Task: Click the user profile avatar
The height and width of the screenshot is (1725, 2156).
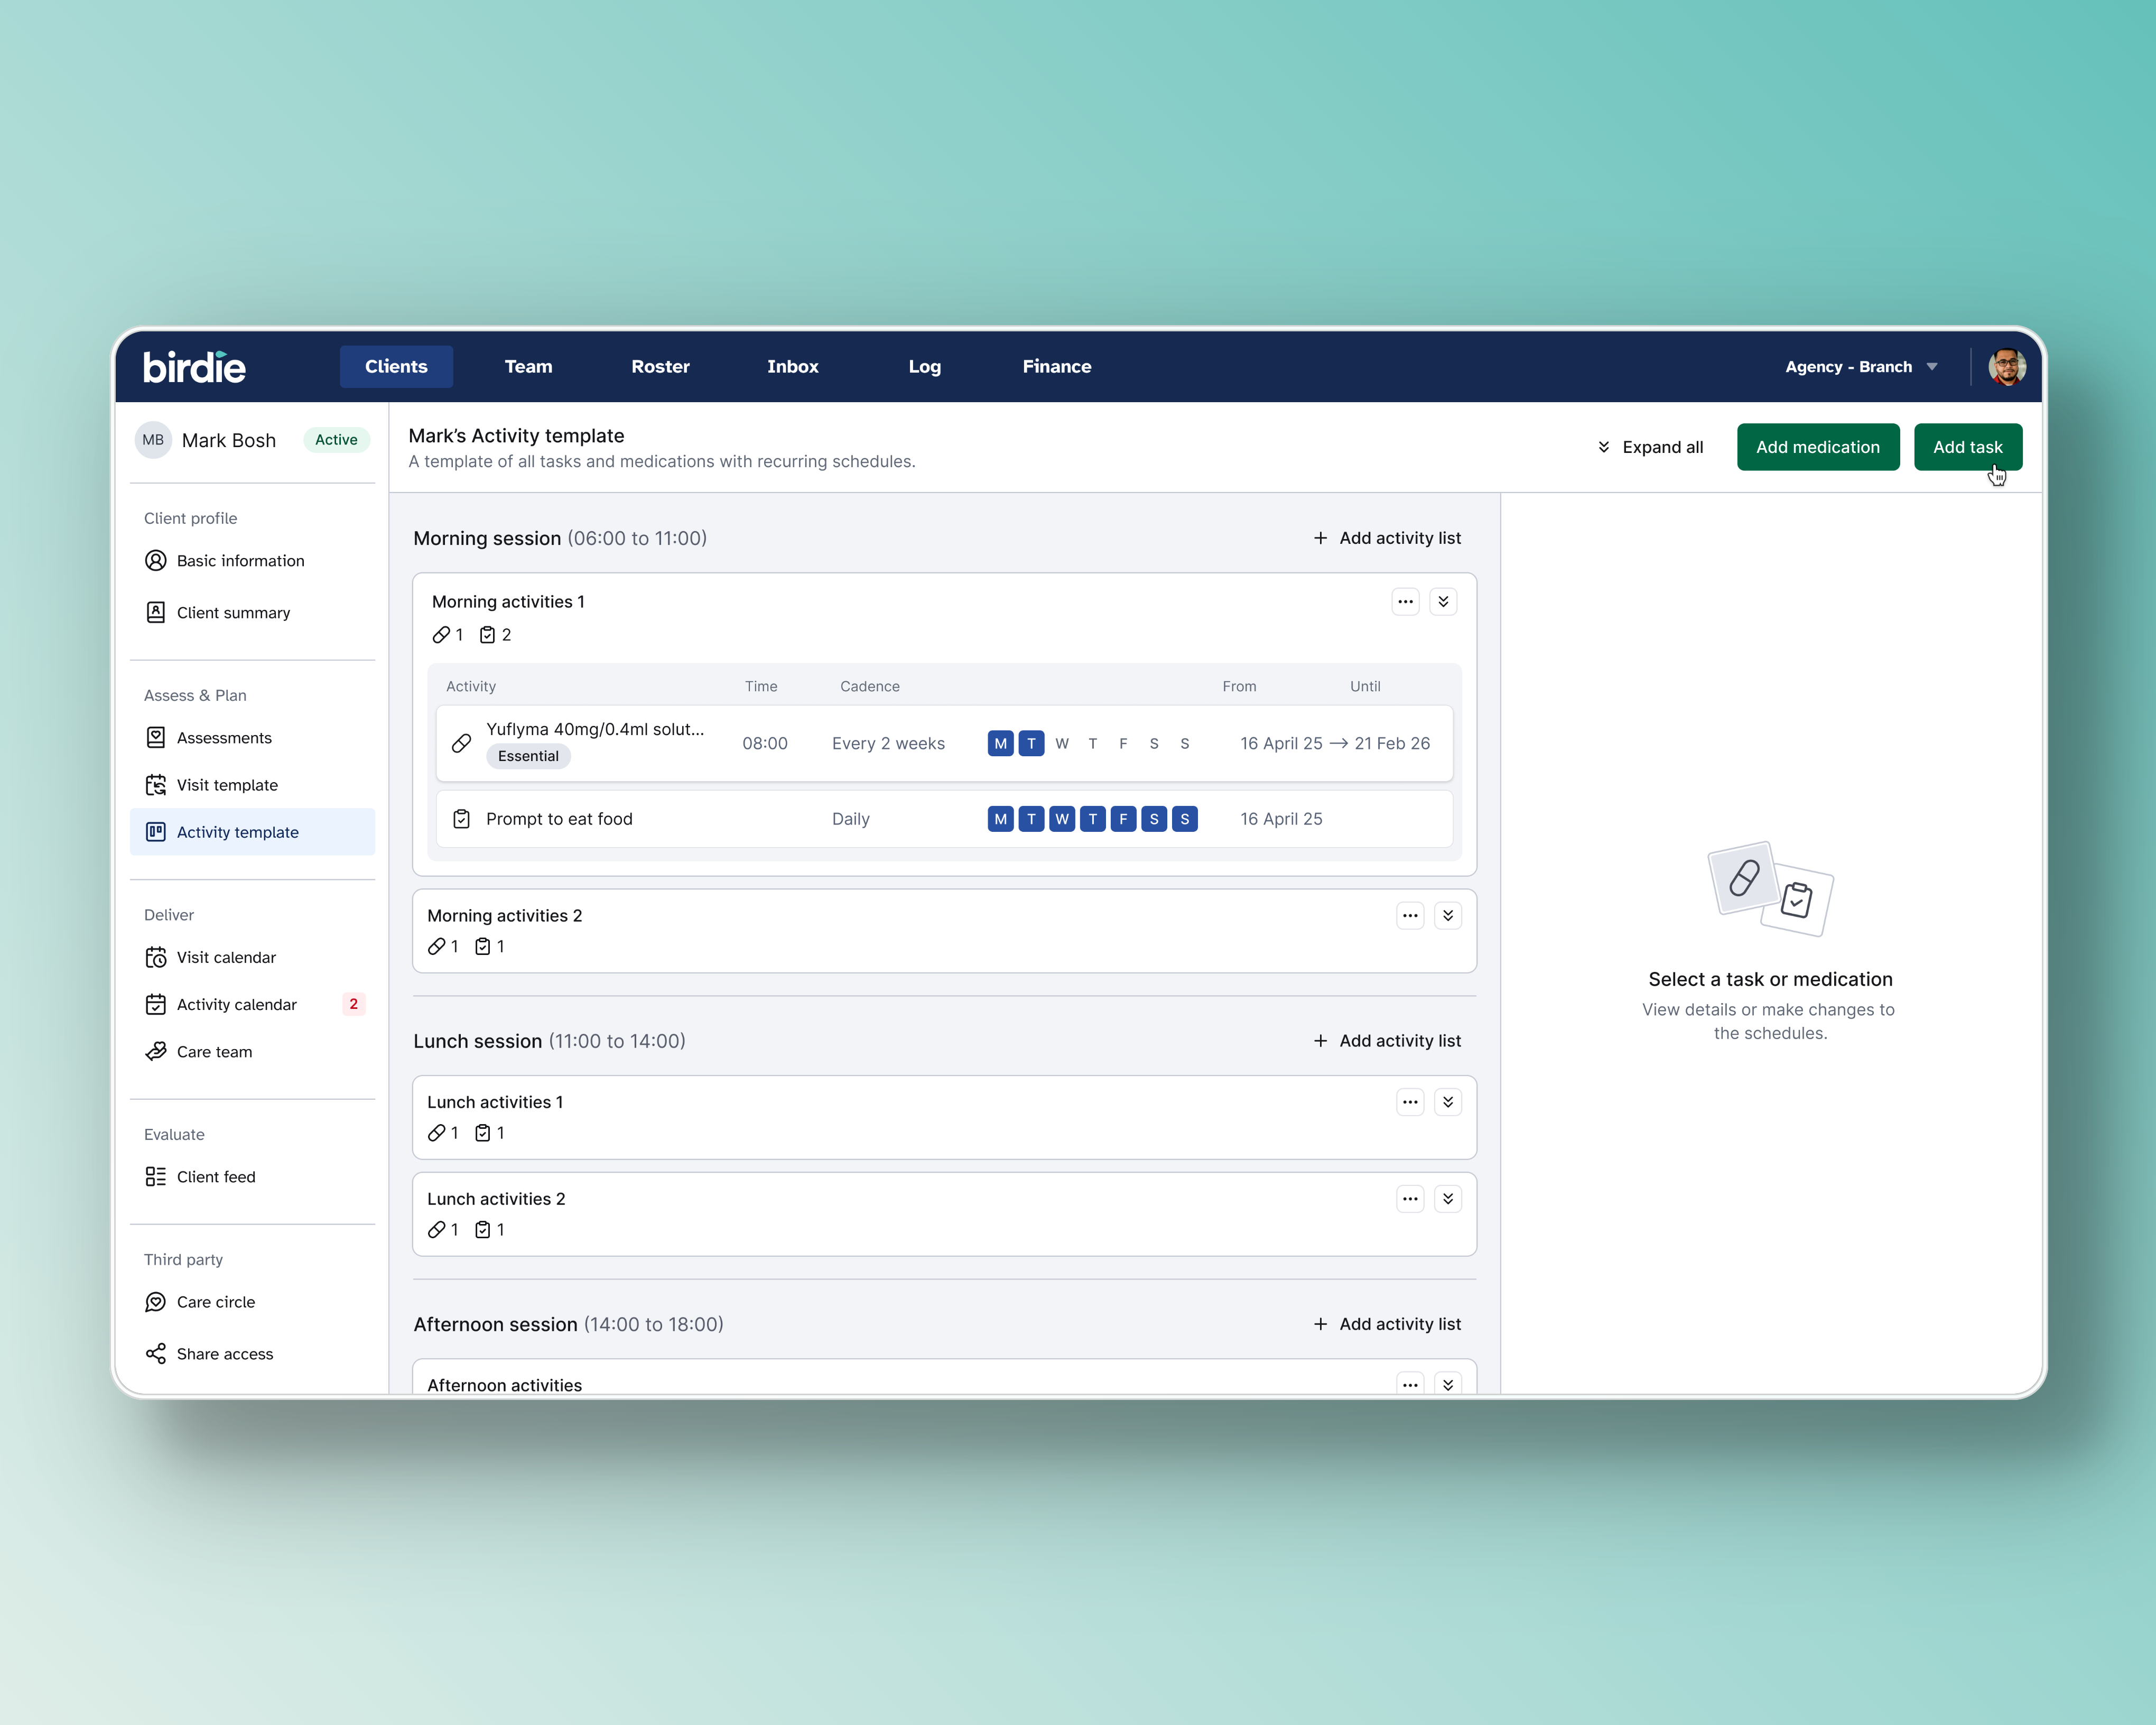Action: (x=2006, y=367)
